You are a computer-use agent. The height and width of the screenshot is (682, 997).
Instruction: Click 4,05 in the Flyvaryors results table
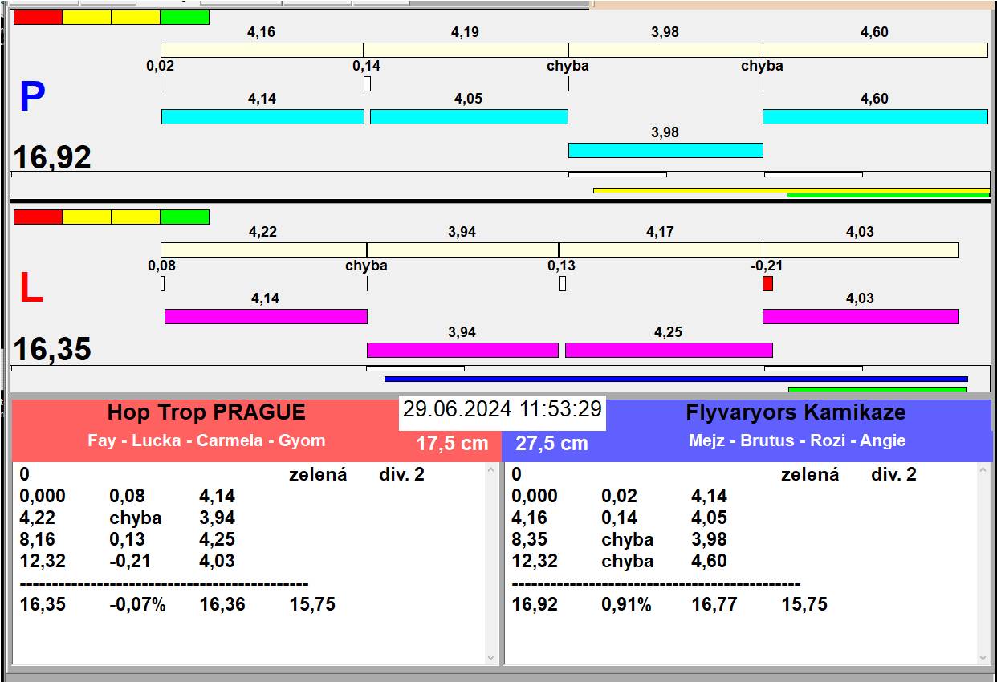point(709,518)
